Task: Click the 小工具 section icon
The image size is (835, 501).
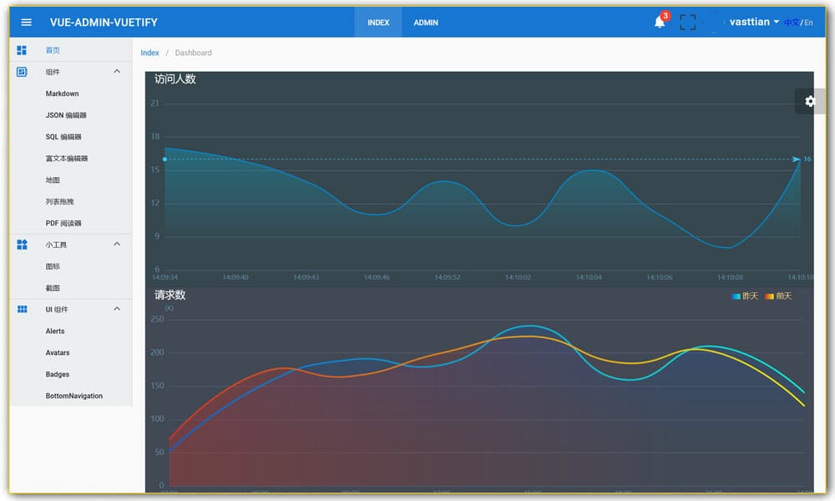Action: (x=21, y=244)
